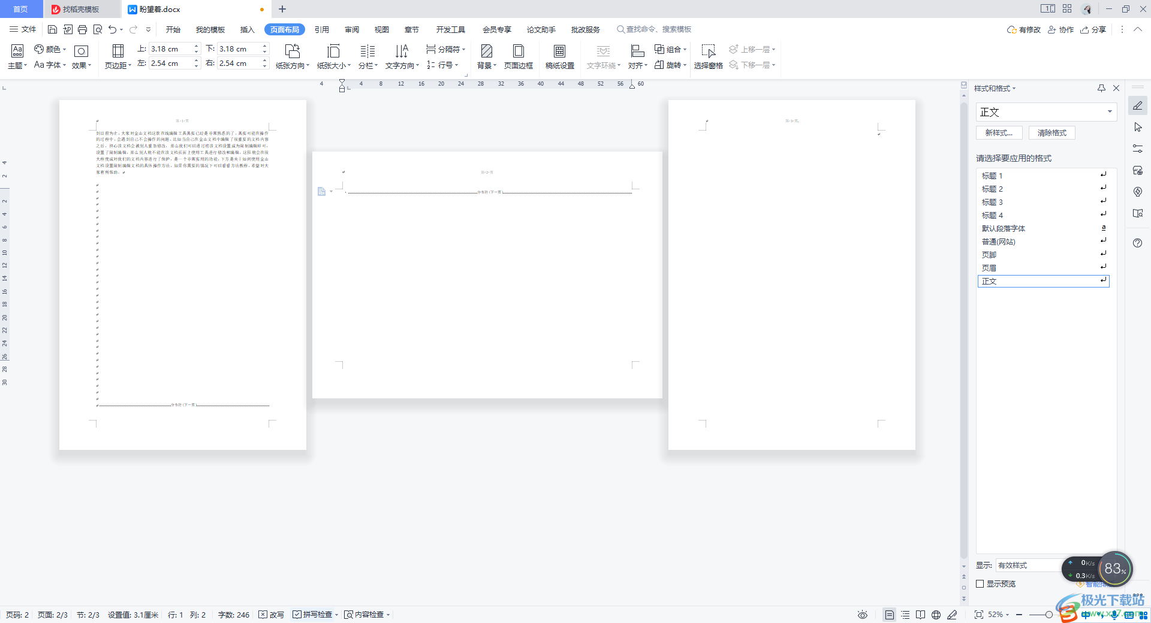Open Text Direction (文字方向) options

pos(402,57)
